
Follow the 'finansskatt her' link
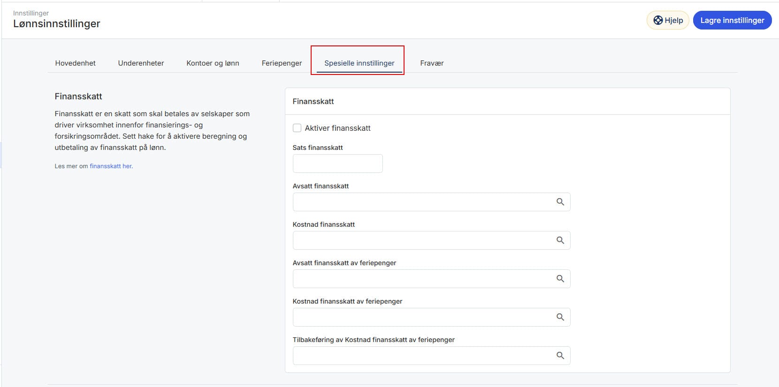tap(111, 166)
